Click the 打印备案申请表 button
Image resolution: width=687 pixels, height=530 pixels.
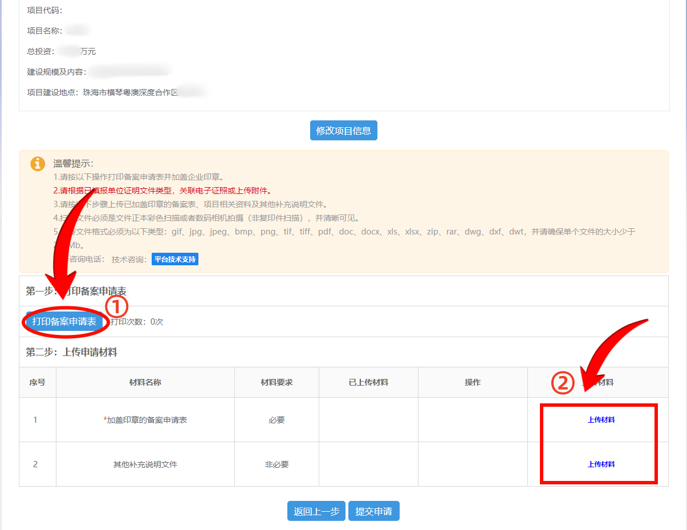[x=65, y=321]
